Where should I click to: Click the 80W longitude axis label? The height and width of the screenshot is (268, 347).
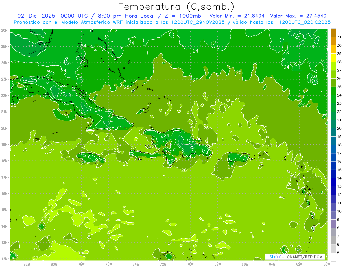tap(54, 264)
